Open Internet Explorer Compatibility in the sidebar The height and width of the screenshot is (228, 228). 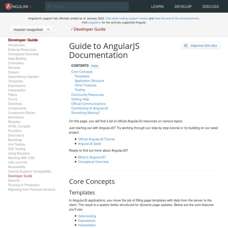click(x=30, y=171)
